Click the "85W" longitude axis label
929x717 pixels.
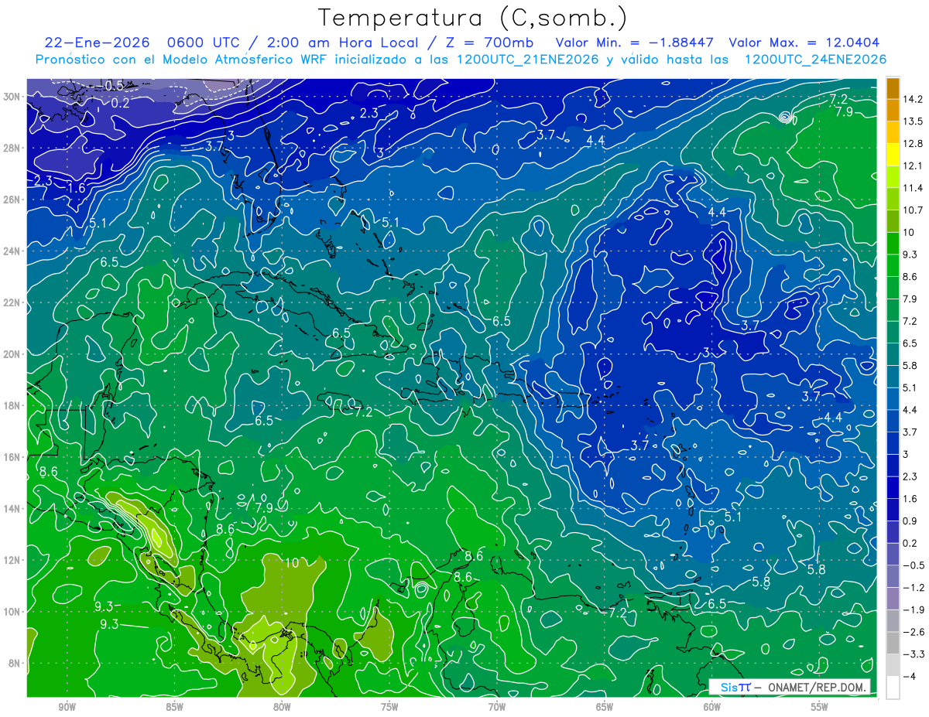174,707
